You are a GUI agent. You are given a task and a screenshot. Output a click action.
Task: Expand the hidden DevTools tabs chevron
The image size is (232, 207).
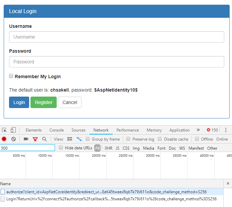[x=198, y=130]
